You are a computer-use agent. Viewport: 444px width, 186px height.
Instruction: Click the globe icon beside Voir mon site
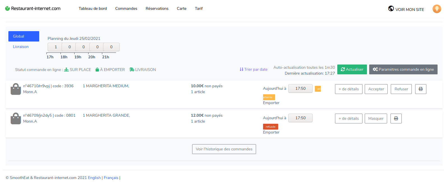(391, 9)
